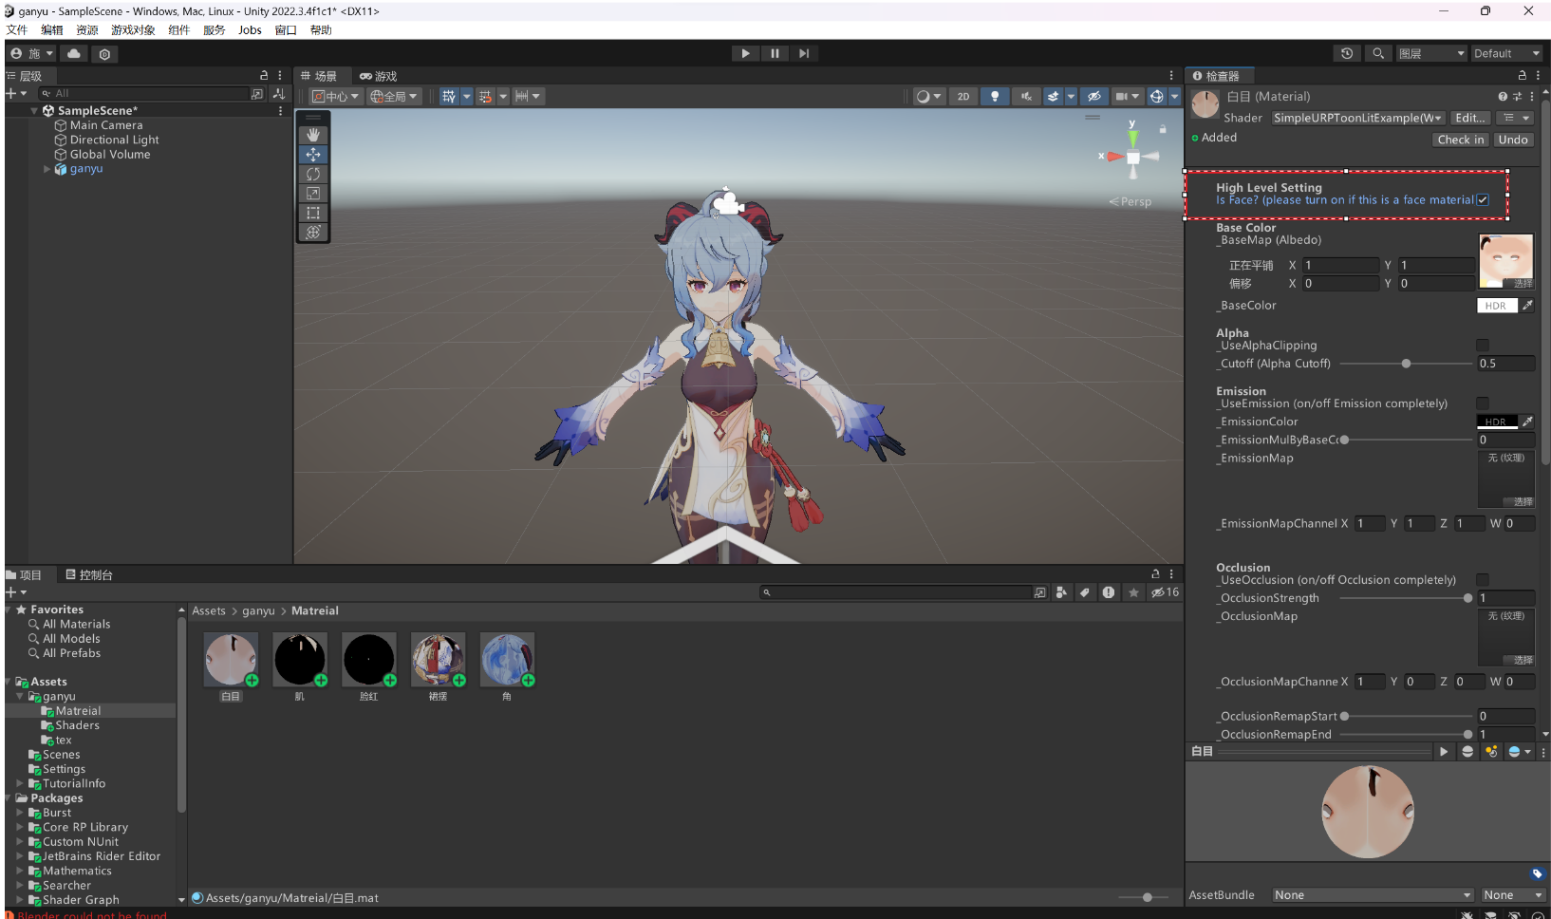Select the 脸红 material asset
The image size is (1551, 919).
click(368, 667)
